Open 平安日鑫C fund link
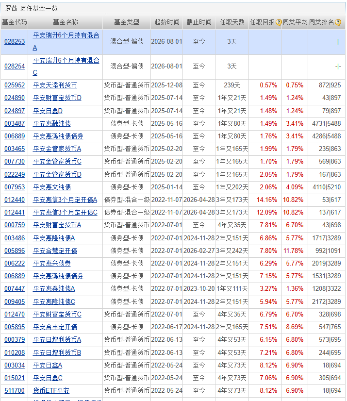The width and height of the screenshot is (347, 401). pyautogui.click(x=48, y=378)
